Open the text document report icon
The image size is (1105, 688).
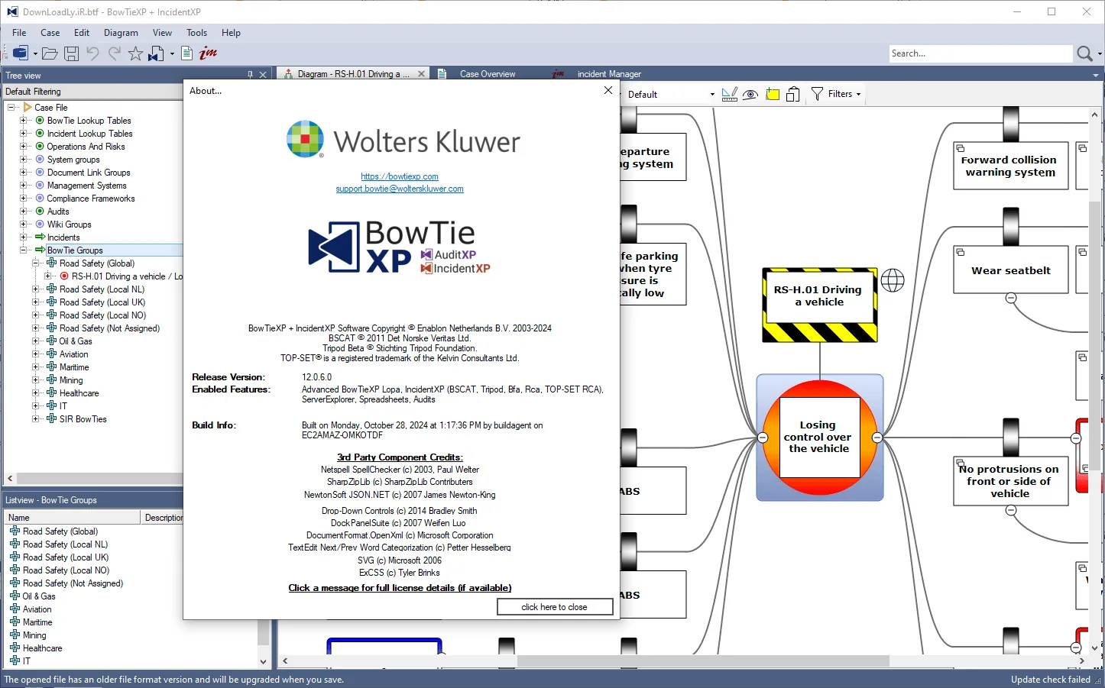click(186, 53)
